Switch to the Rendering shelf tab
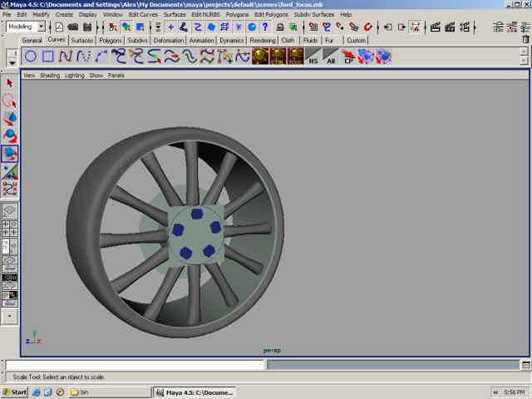The width and height of the screenshot is (532, 399). tap(263, 40)
